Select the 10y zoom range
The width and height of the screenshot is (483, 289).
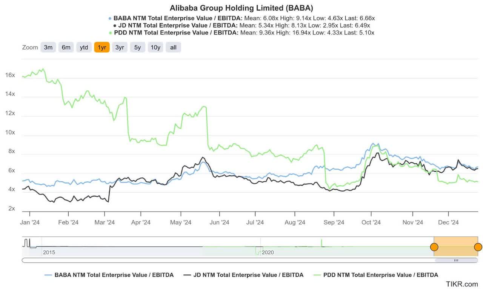coord(155,47)
